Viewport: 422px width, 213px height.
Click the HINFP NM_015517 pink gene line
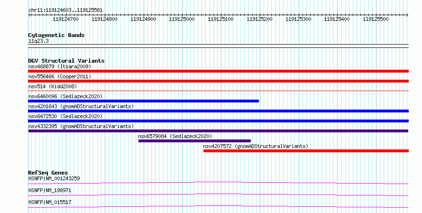[x=218, y=206]
